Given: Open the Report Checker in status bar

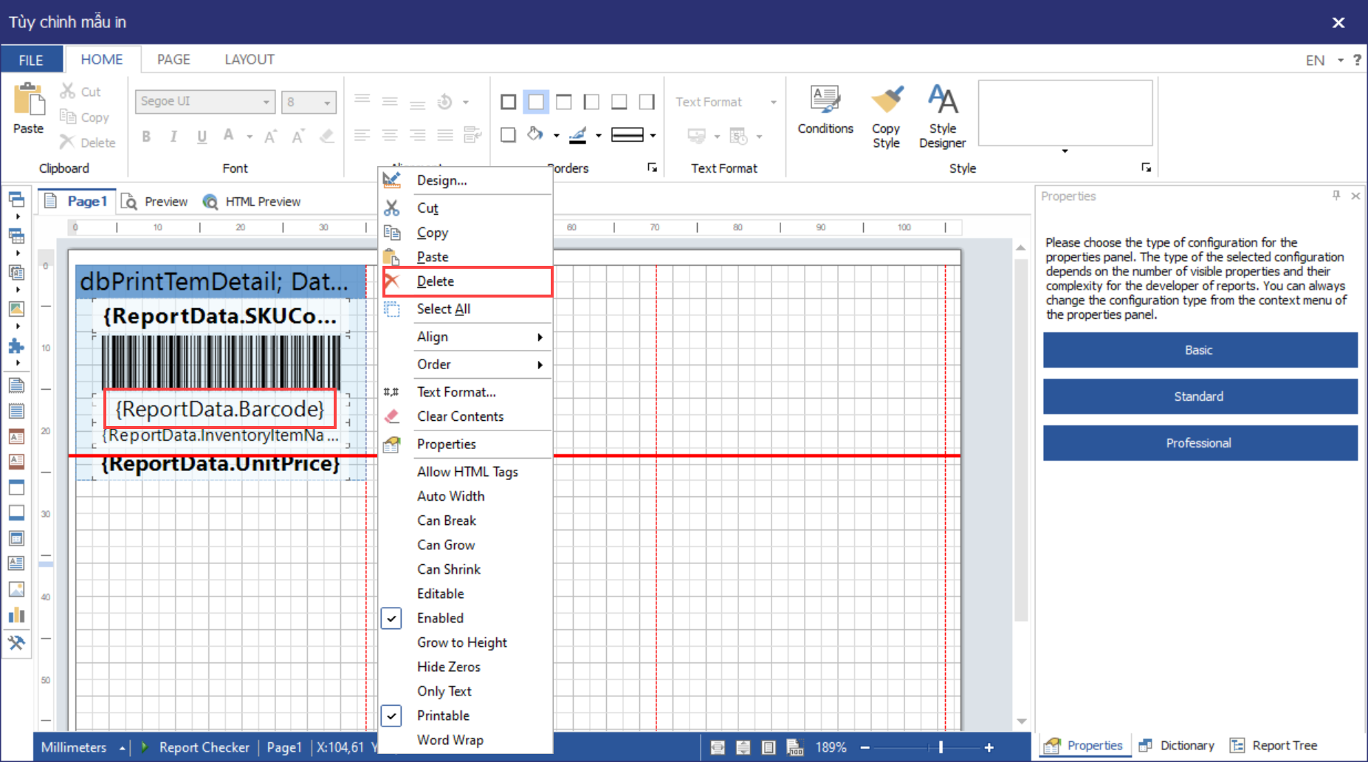Looking at the screenshot, I should pyautogui.click(x=204, y=747).
